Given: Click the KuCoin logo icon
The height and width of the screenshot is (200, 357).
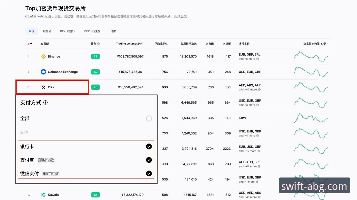Looking at the screenshot, I should pyautogui.click(x=43, y=195).
